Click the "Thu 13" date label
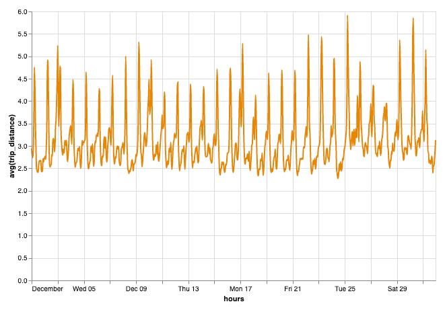The width and height of the screenshot is (445, 310). point(189,289)
